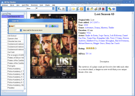Open help via blue question mark icon

click(x=114, y=9)
